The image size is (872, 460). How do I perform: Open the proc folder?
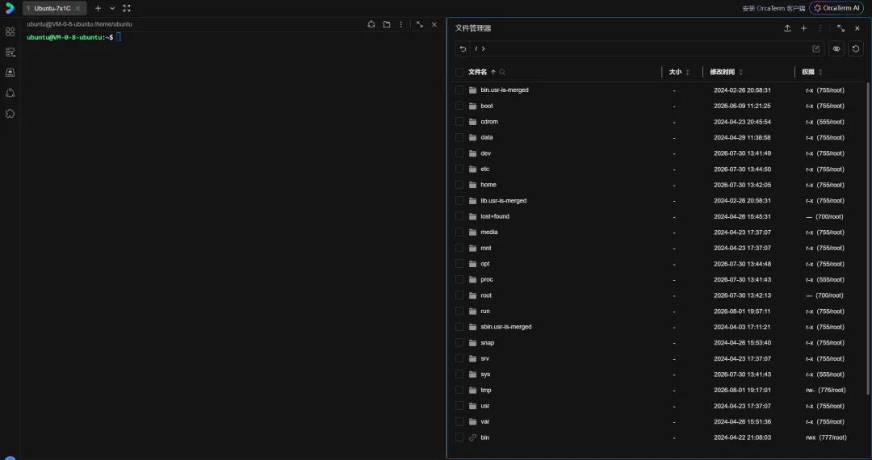(x=487, y=279)
